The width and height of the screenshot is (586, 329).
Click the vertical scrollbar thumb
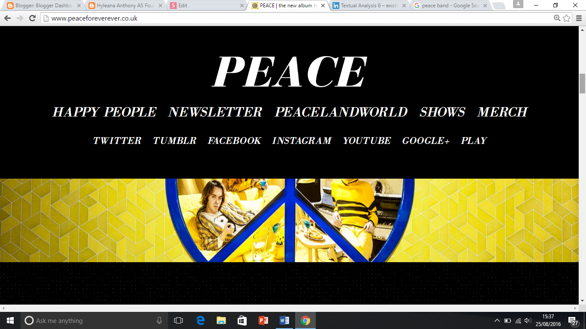(x=582, y=83)
